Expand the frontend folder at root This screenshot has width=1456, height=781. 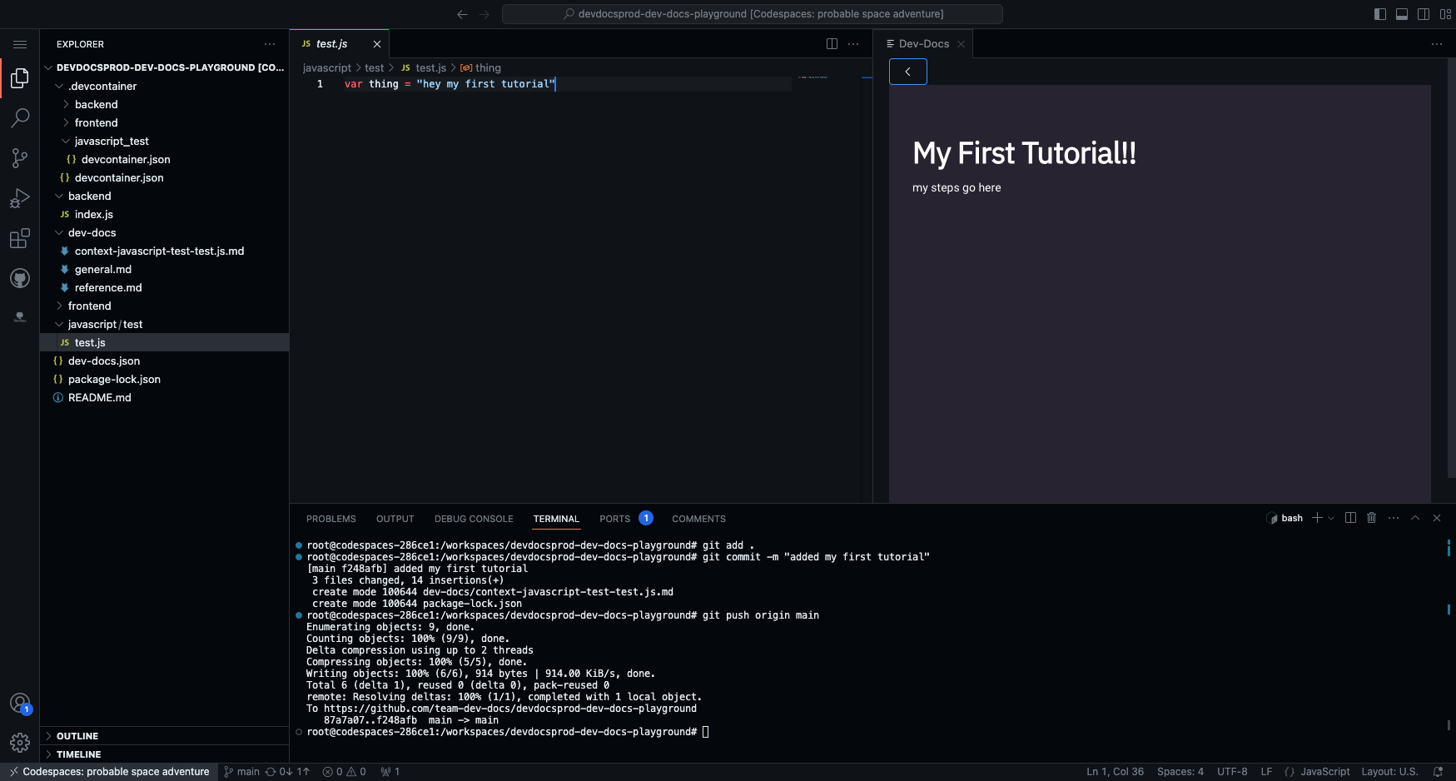point(89,306)
